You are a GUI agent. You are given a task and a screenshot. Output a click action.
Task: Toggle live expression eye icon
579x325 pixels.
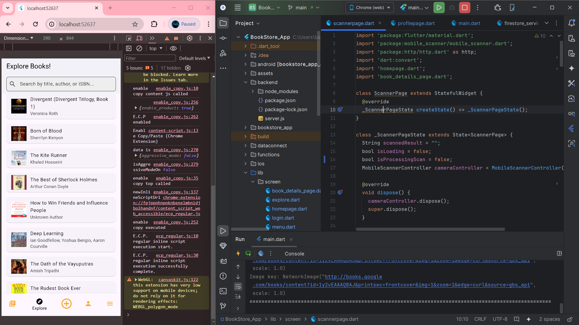pos(173,48)
